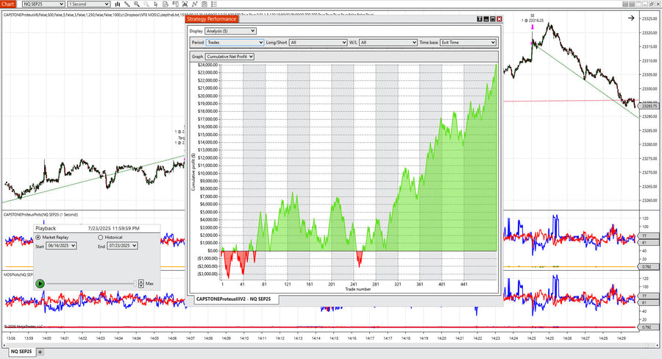Minimize the Strategy Performance window

[486, 19]
